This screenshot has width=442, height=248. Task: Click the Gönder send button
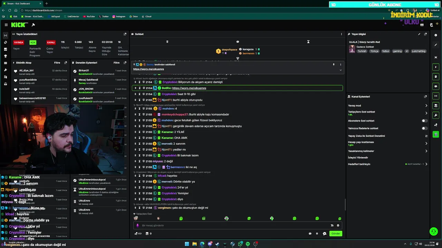tap(336, 234)
